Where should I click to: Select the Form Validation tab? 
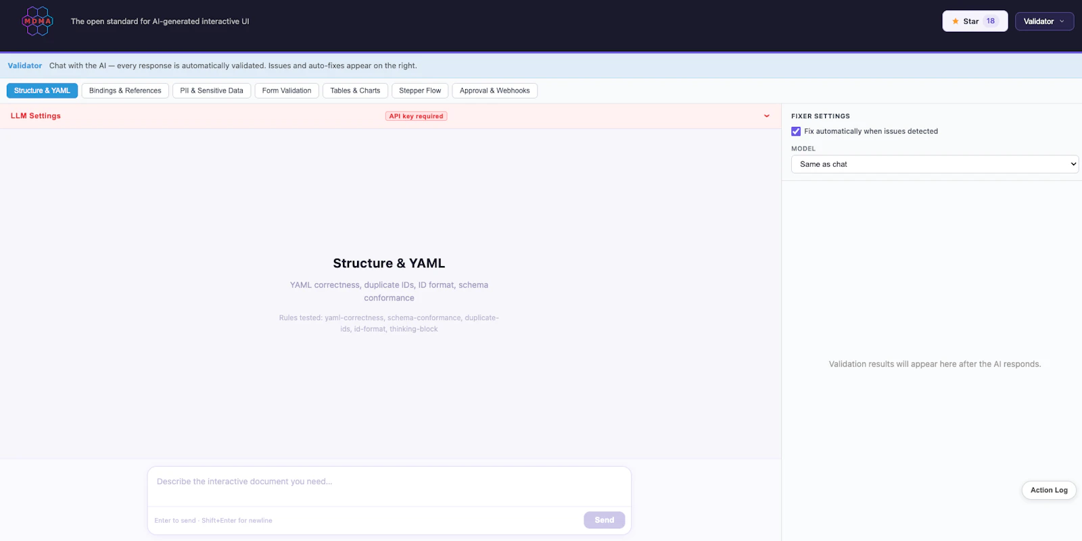287,91
